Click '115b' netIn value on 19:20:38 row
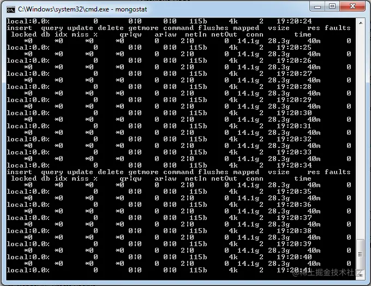This screenshot has height=286, width=371. point(198,231)
